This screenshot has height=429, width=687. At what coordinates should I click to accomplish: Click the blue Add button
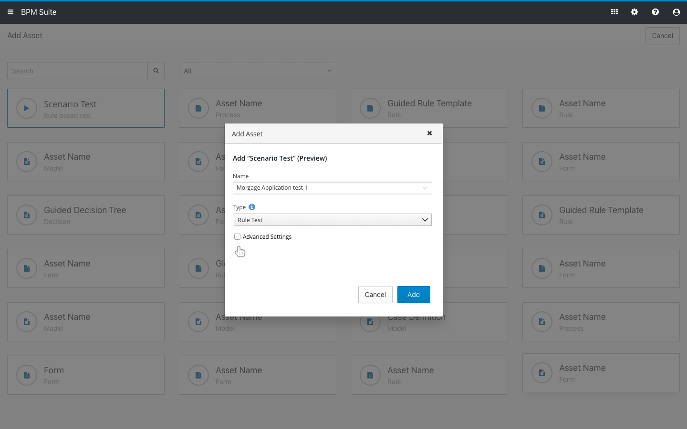pos(414,295)
